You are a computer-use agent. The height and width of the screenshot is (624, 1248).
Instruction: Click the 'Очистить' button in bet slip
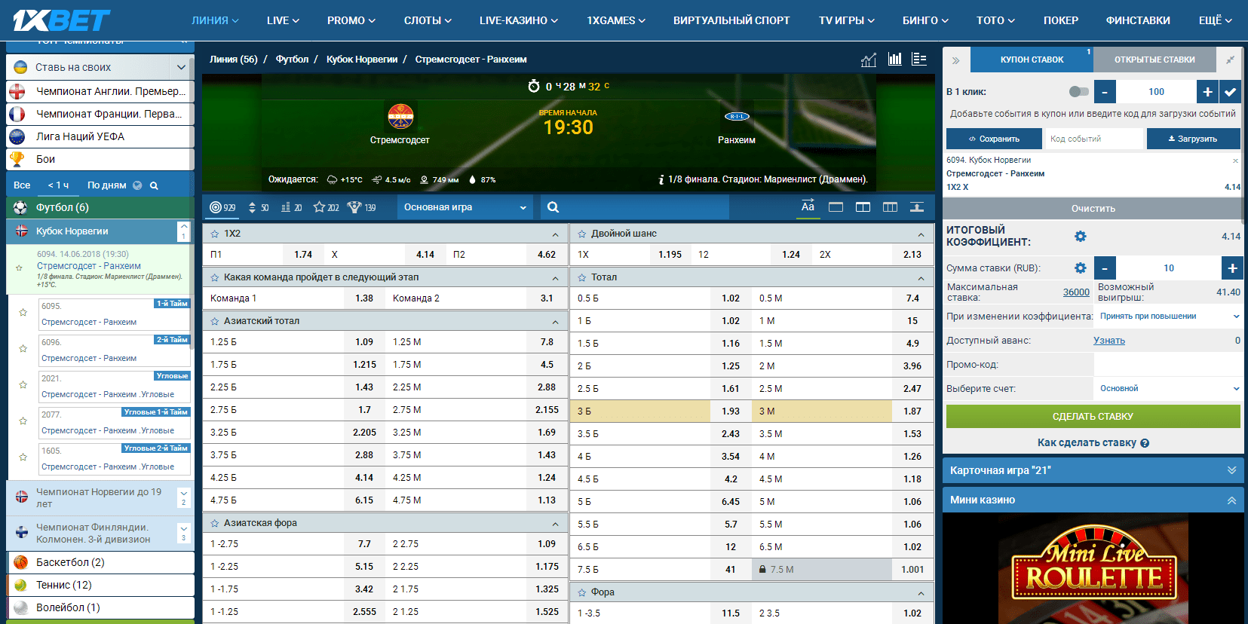1093,209
